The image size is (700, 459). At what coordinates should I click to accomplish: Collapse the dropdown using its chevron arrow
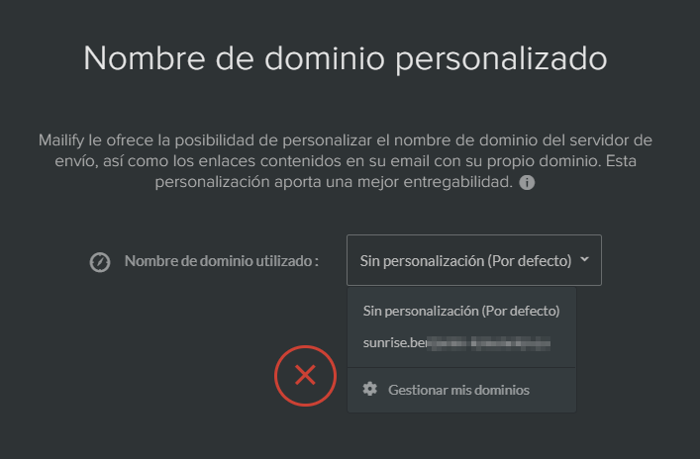coord(584,259)
